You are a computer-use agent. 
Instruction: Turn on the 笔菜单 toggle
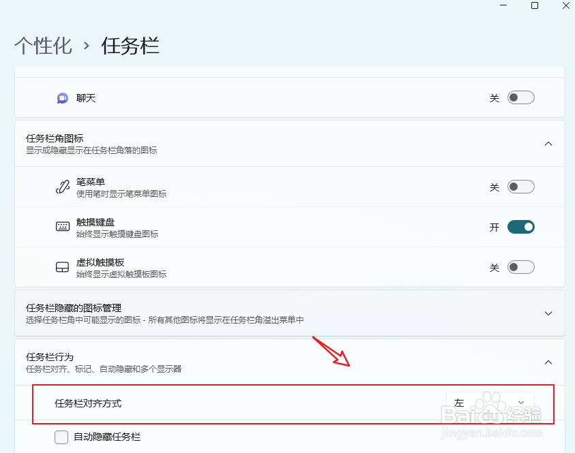click(x=520, y=186)
